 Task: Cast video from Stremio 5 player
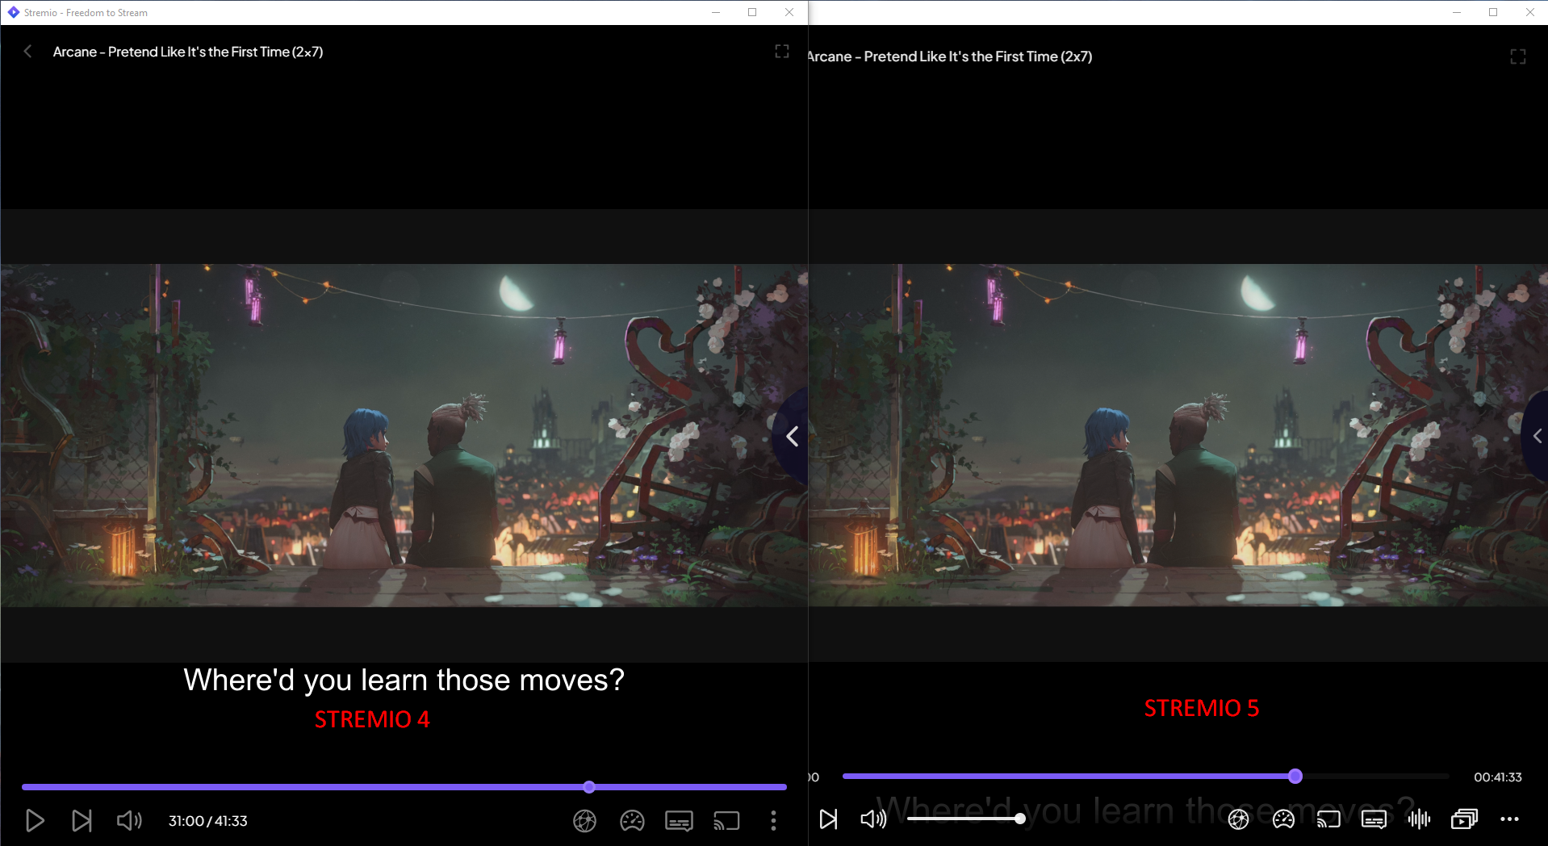coord(1328,819)
